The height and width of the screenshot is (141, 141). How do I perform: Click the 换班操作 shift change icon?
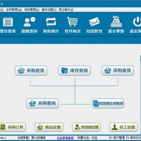pos(51,25)
